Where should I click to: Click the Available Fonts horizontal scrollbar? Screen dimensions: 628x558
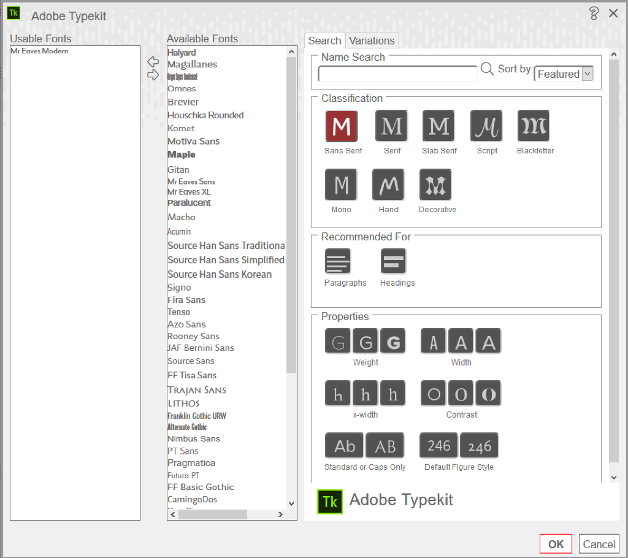(213, 514)
